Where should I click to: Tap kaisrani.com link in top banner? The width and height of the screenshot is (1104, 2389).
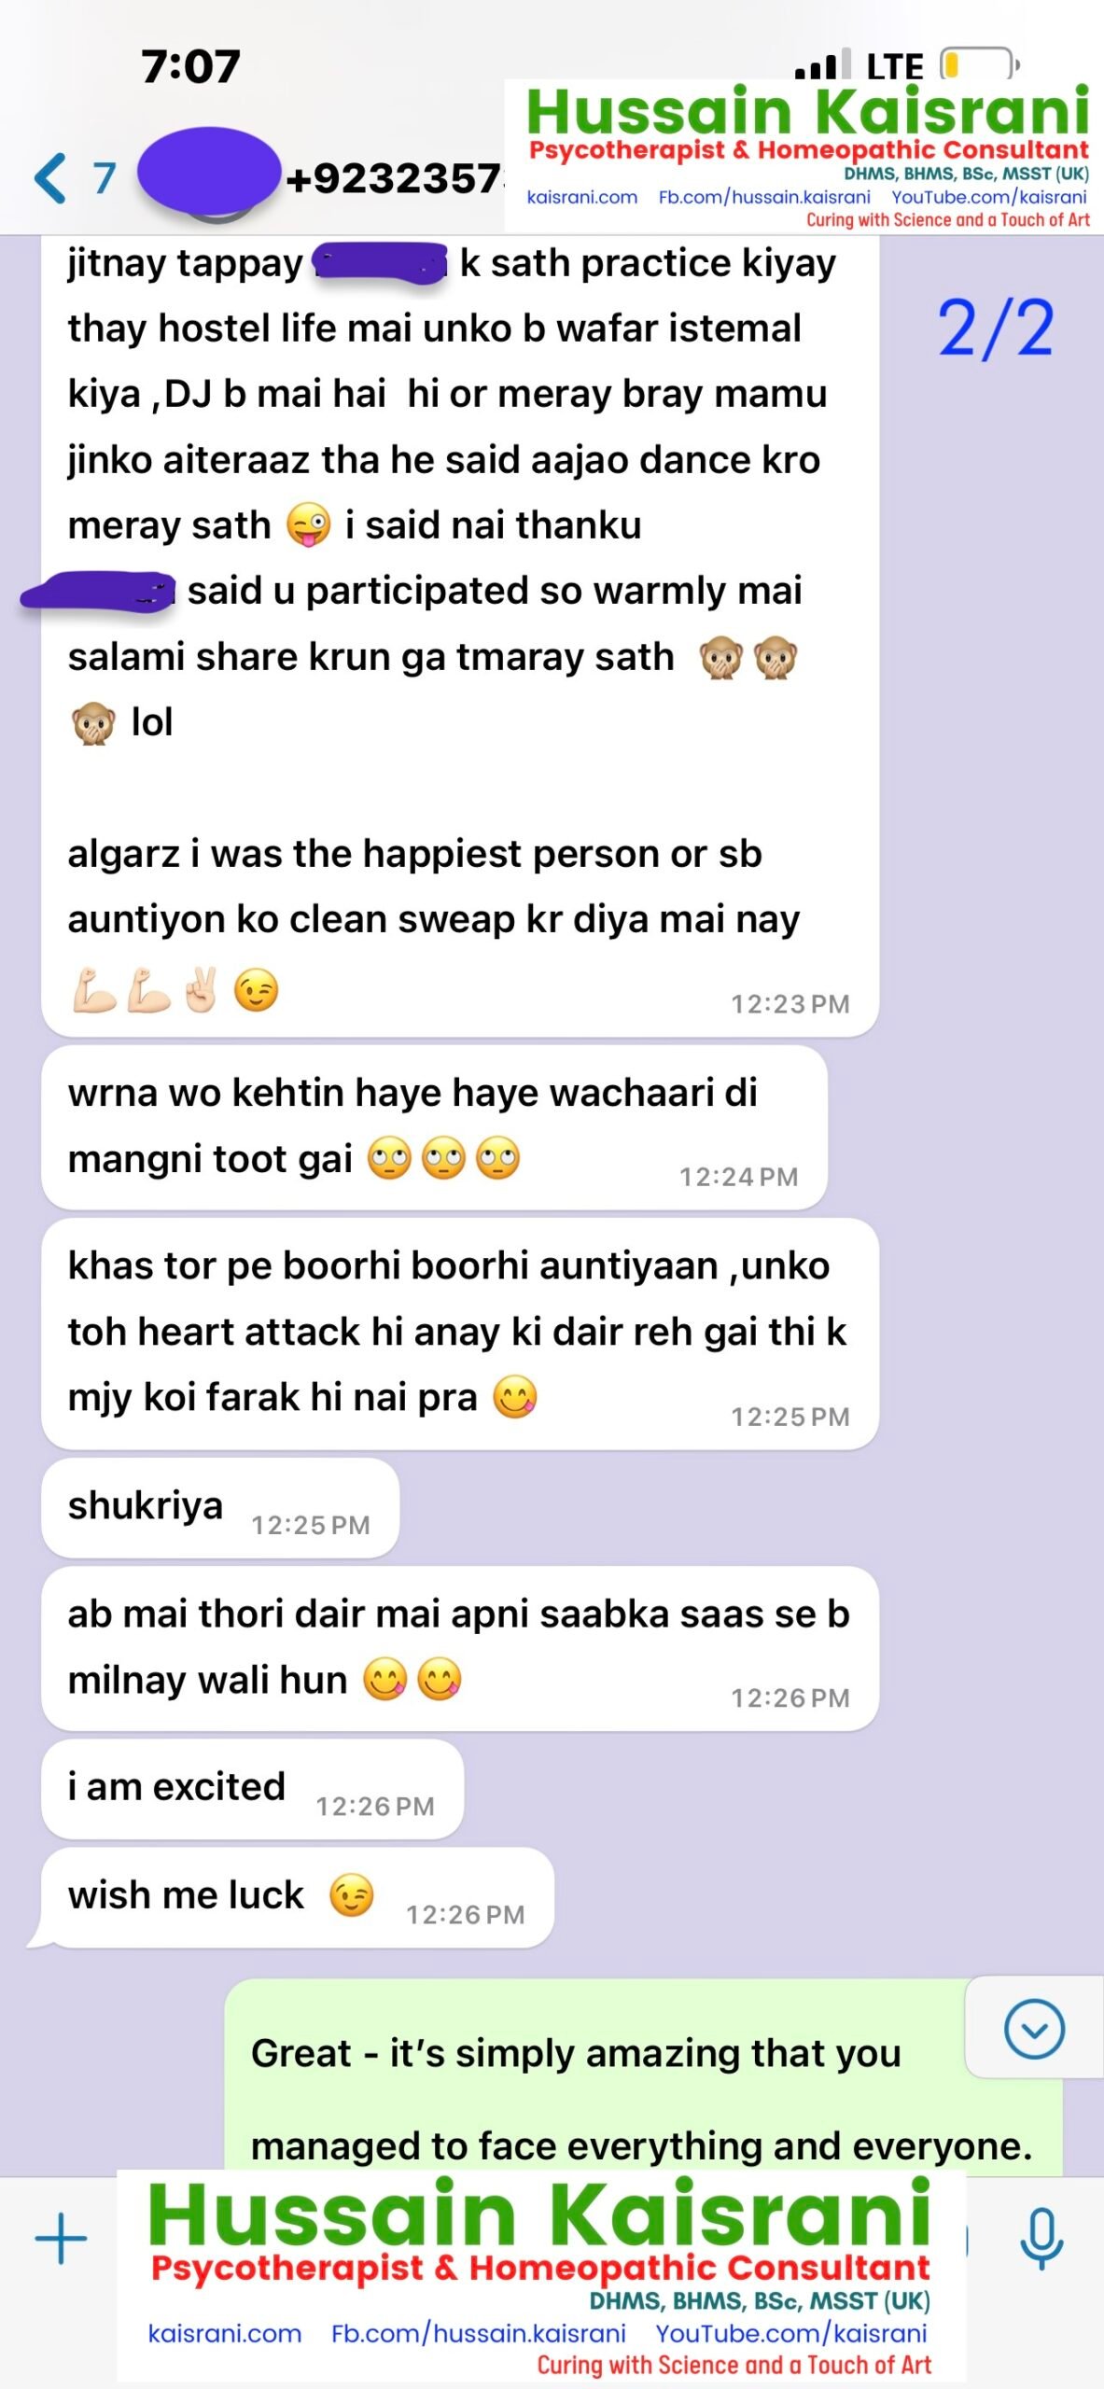coord(582,197)
